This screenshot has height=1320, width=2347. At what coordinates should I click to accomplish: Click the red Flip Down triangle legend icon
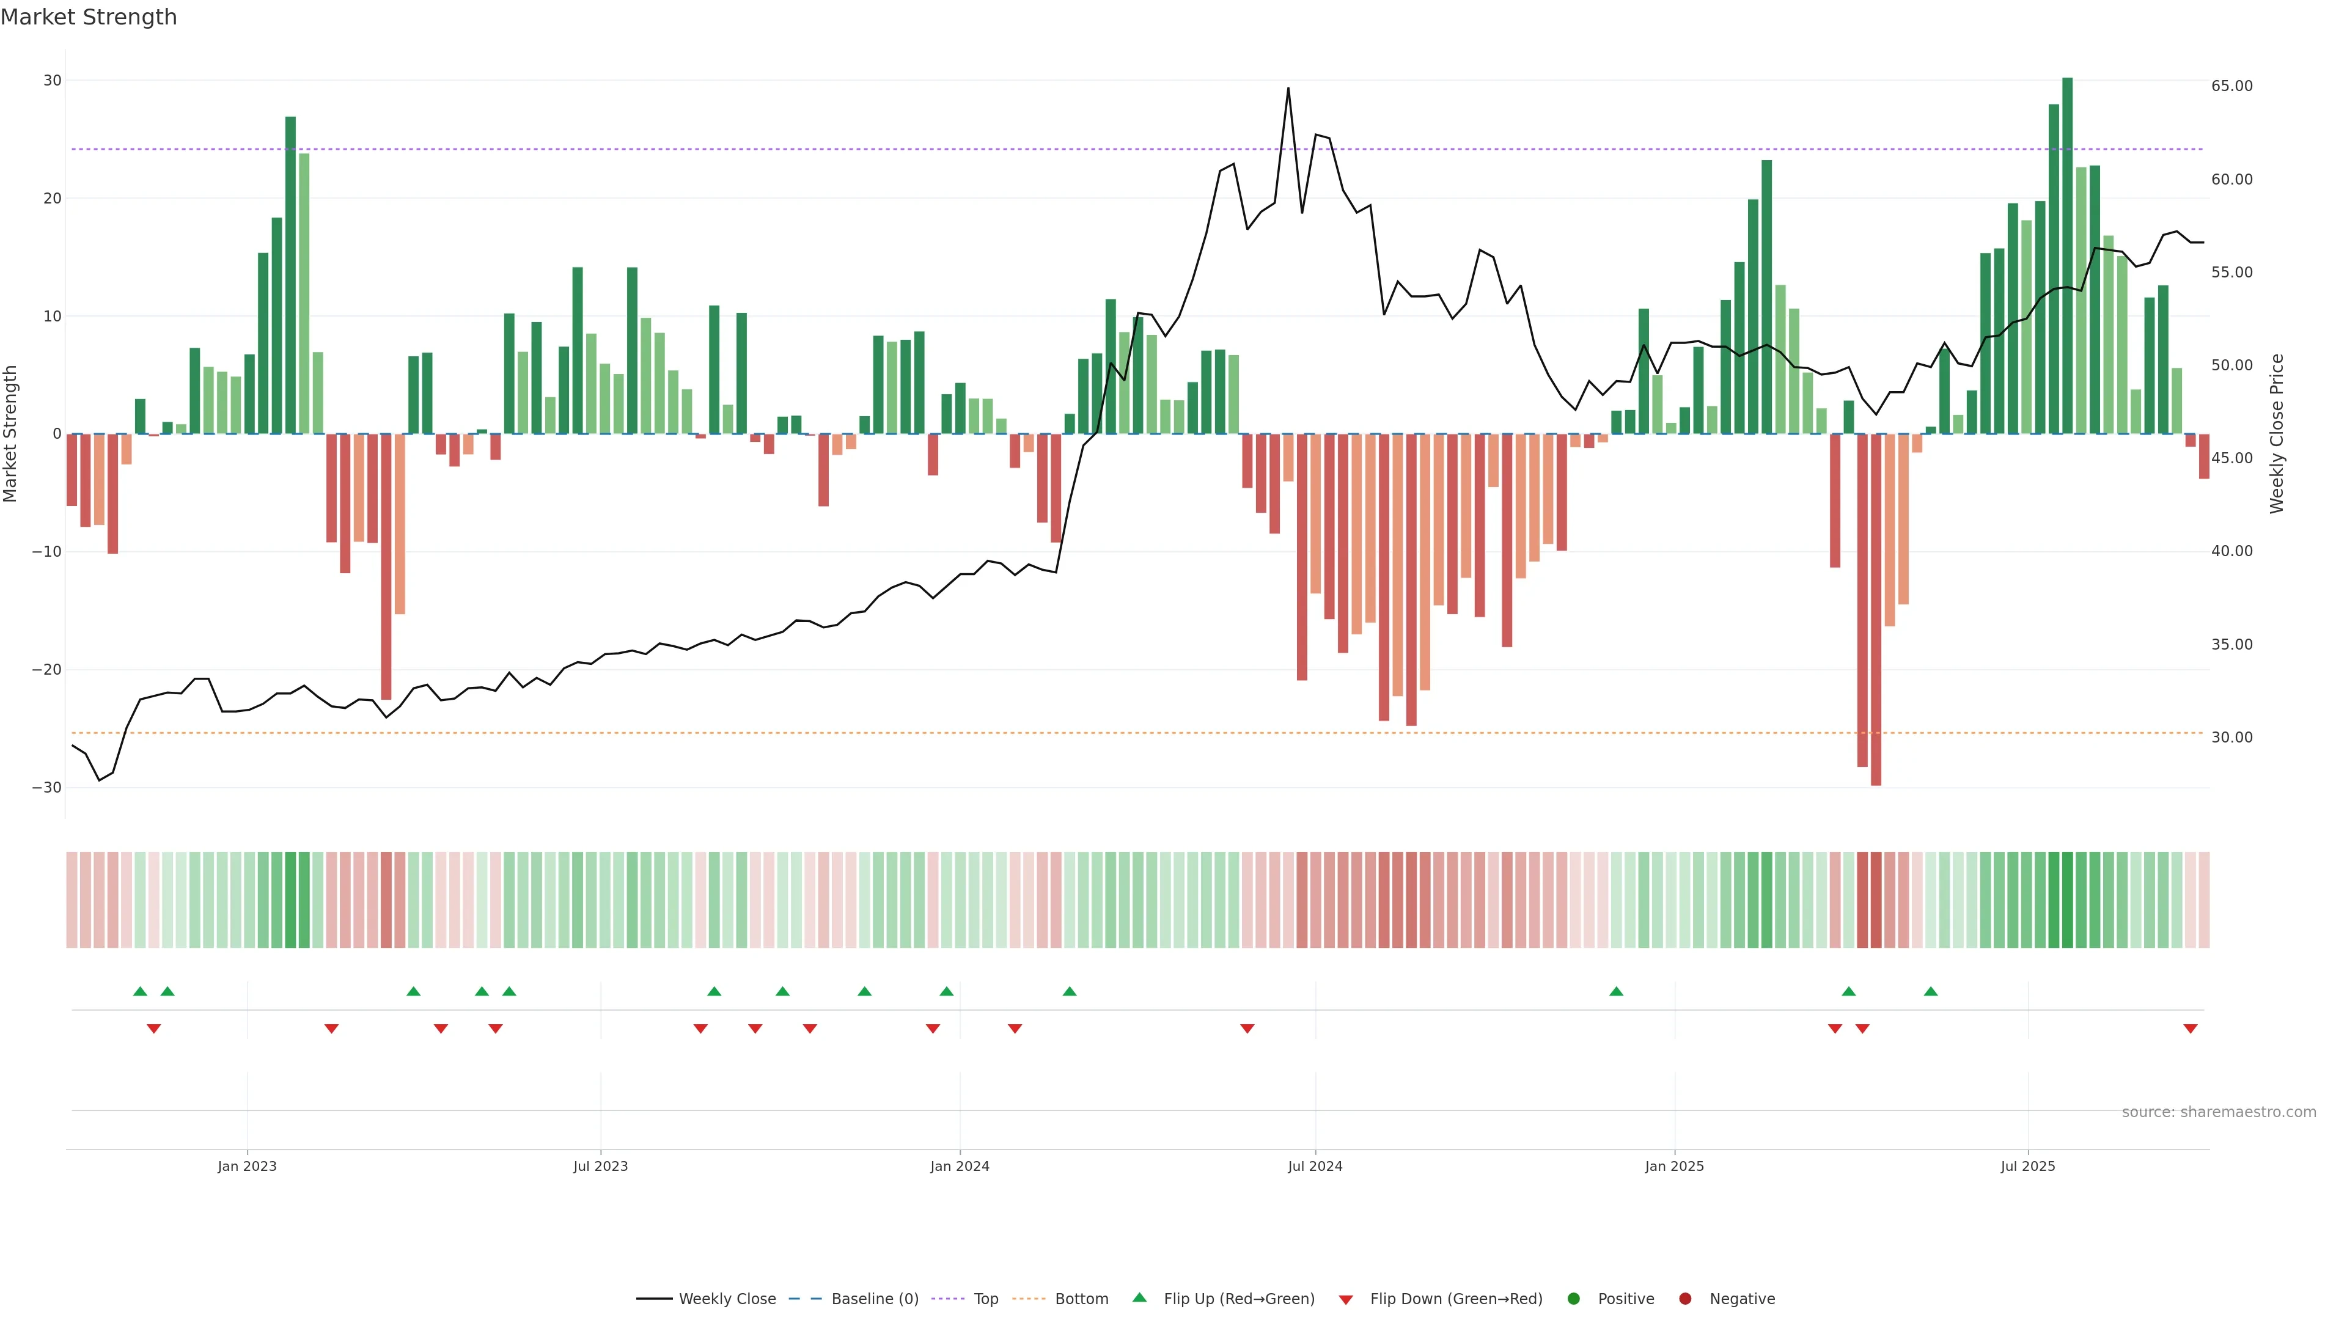[1345, 1300]
